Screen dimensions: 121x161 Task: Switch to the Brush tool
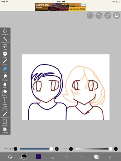tap(5, 62)
